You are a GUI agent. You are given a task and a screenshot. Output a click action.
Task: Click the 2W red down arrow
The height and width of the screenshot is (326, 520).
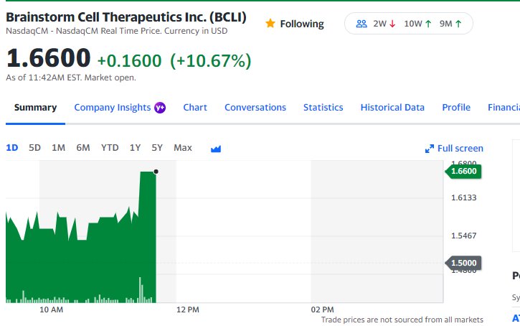pos(392,24)
